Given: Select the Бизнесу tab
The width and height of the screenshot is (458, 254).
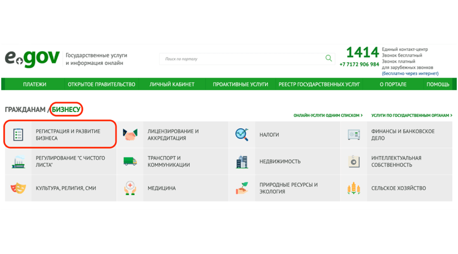Looking at the screenshot, I should point(67,109).
